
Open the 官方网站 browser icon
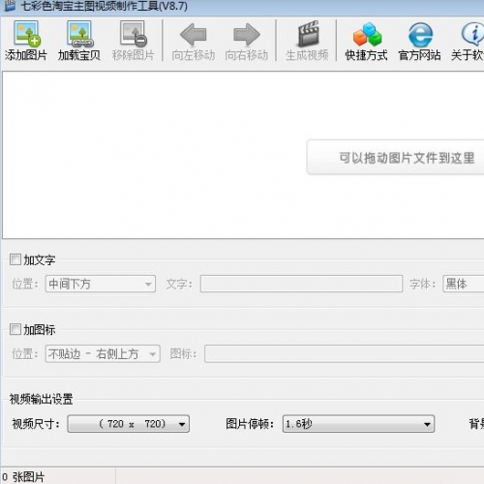click(x=420, y=34)
